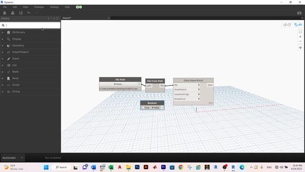Open the View menu
The width and height of the screenshot is (305, 172).
pos(25,7)
